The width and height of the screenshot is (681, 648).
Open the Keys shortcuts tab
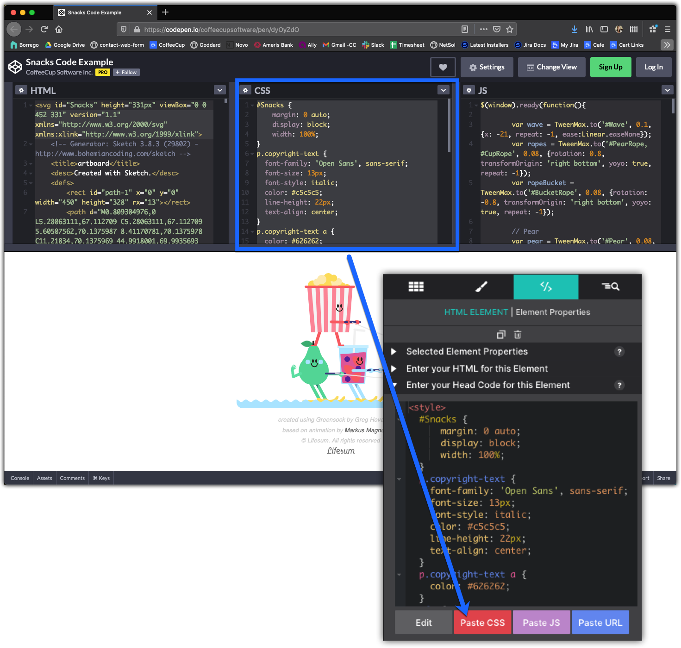[x=101, y=478]
